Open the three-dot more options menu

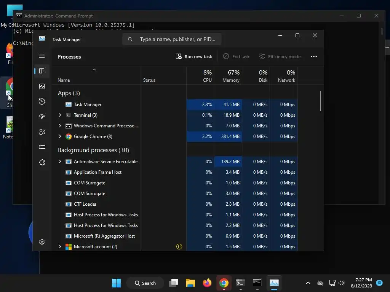pos(314,57)
